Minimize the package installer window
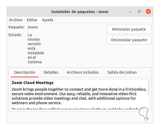Screen dimensions: 160x130 pos(131,12)
